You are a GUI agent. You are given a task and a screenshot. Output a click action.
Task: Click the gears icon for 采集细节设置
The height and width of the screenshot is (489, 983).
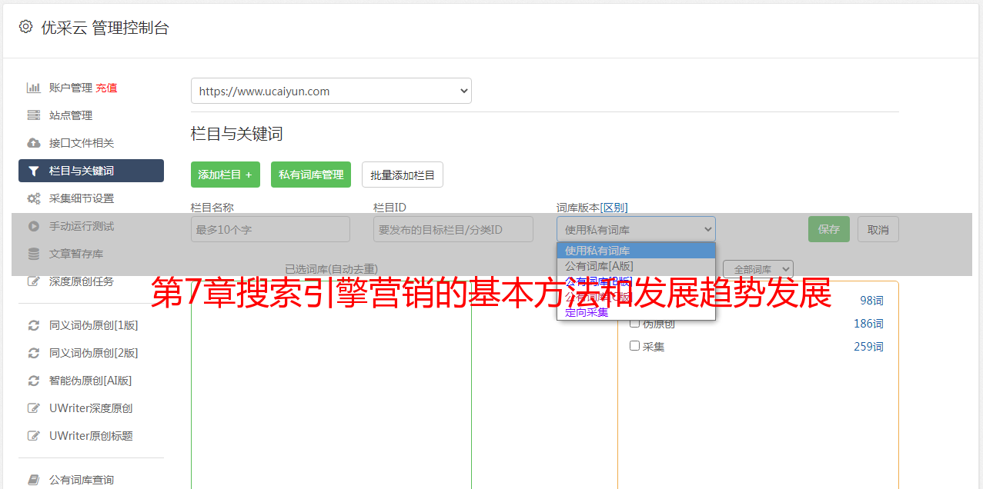[x=33, y=198]
